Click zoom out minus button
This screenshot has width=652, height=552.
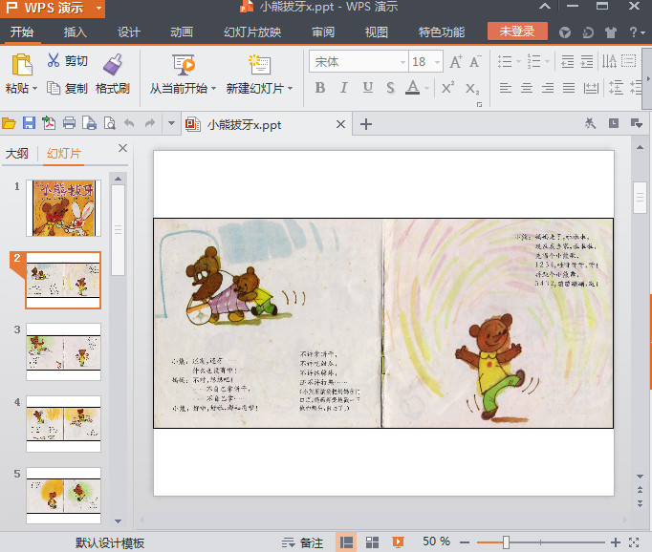point(465,542)
